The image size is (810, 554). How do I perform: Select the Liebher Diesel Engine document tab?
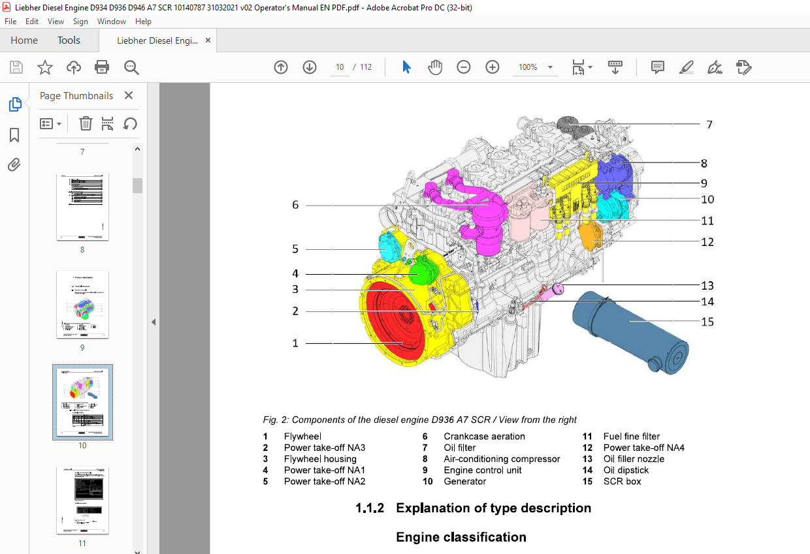click(157, 40)
